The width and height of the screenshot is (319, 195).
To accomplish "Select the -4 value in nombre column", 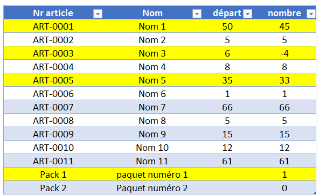I will pos(284,53).
